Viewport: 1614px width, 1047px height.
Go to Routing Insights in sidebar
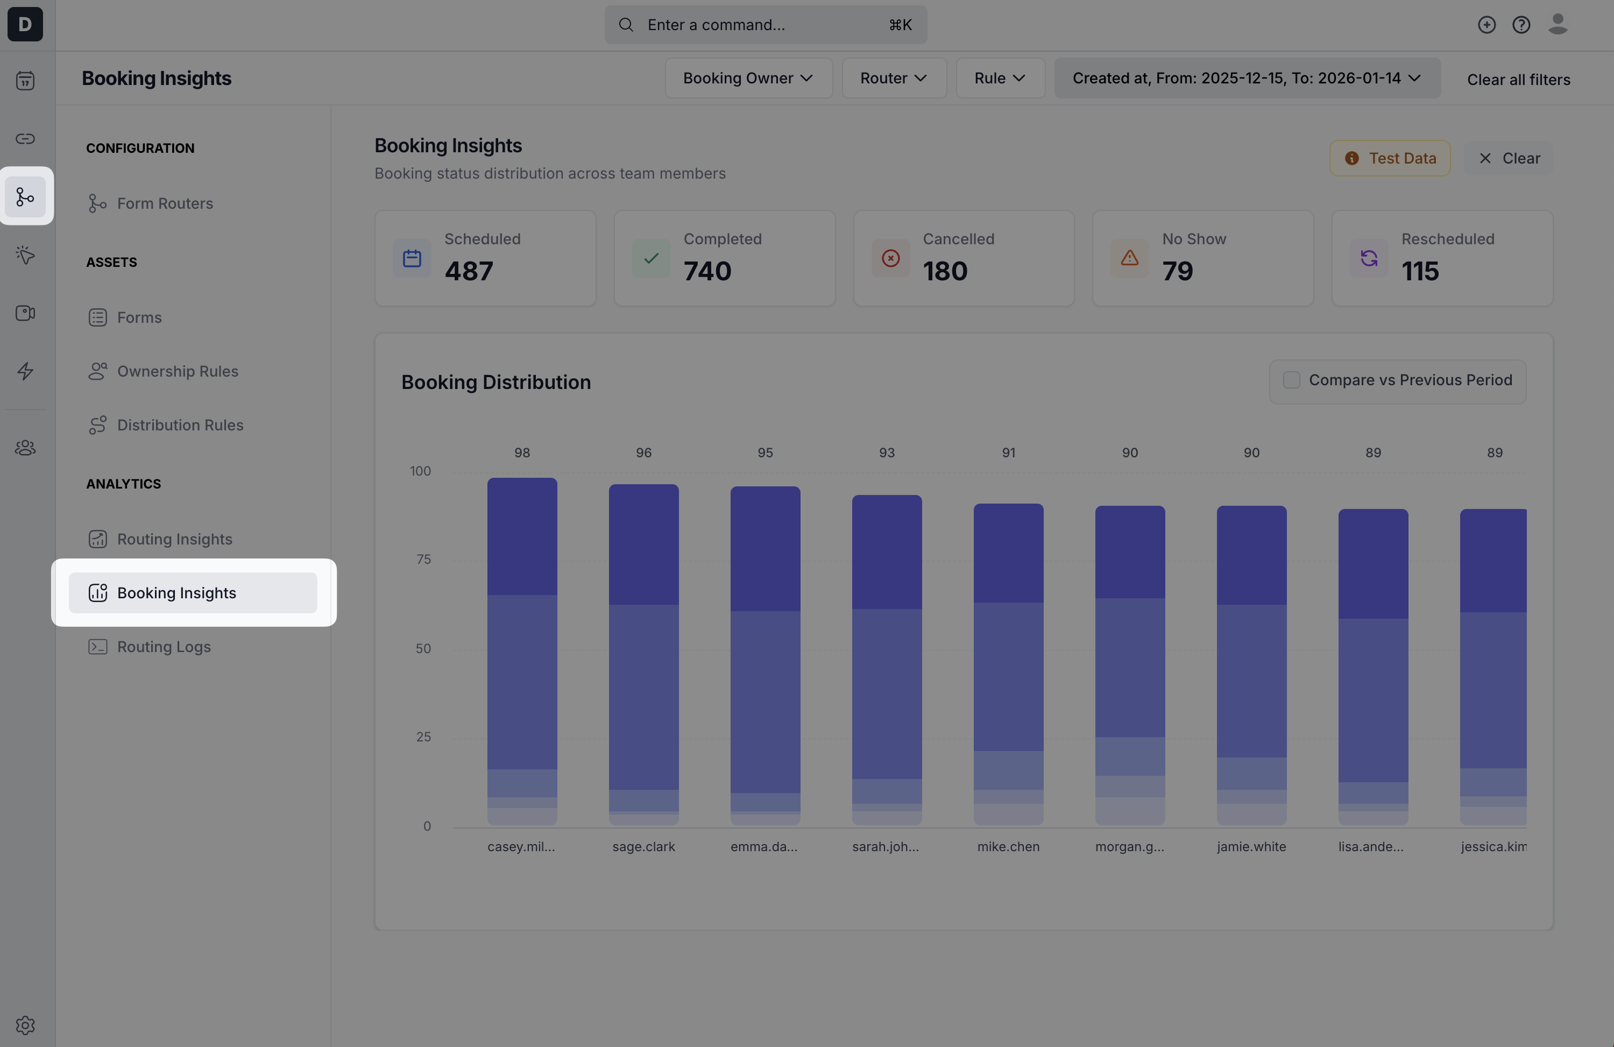[174, 539]
